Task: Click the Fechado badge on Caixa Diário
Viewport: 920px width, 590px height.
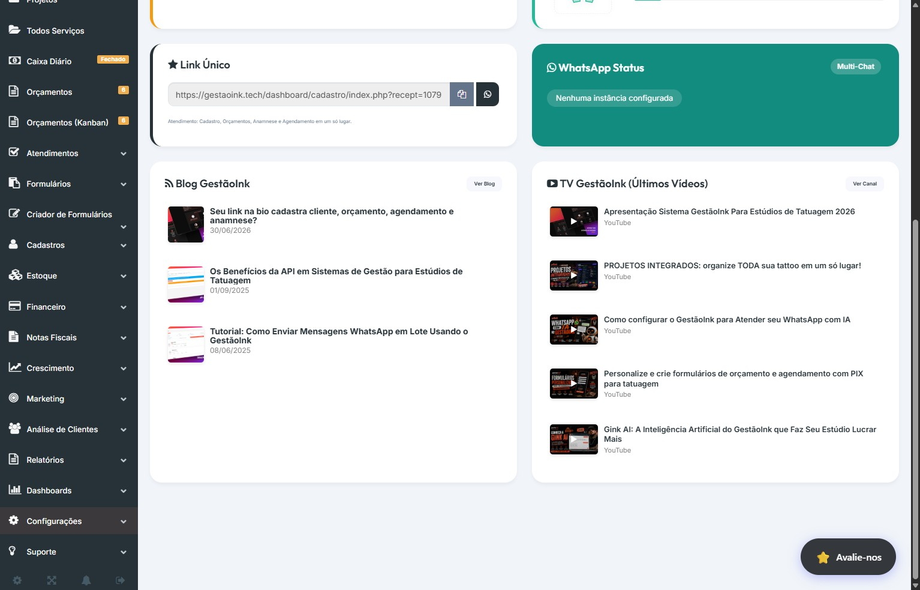Action: click(113, 59)
